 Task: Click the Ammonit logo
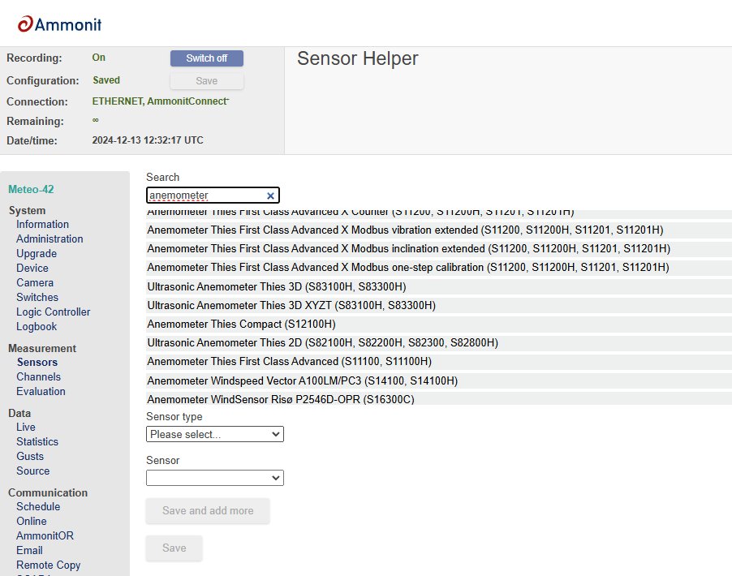(x=59, y=24)
